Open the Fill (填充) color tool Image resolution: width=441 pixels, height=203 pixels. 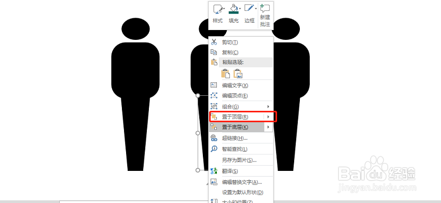click(233, 14)
